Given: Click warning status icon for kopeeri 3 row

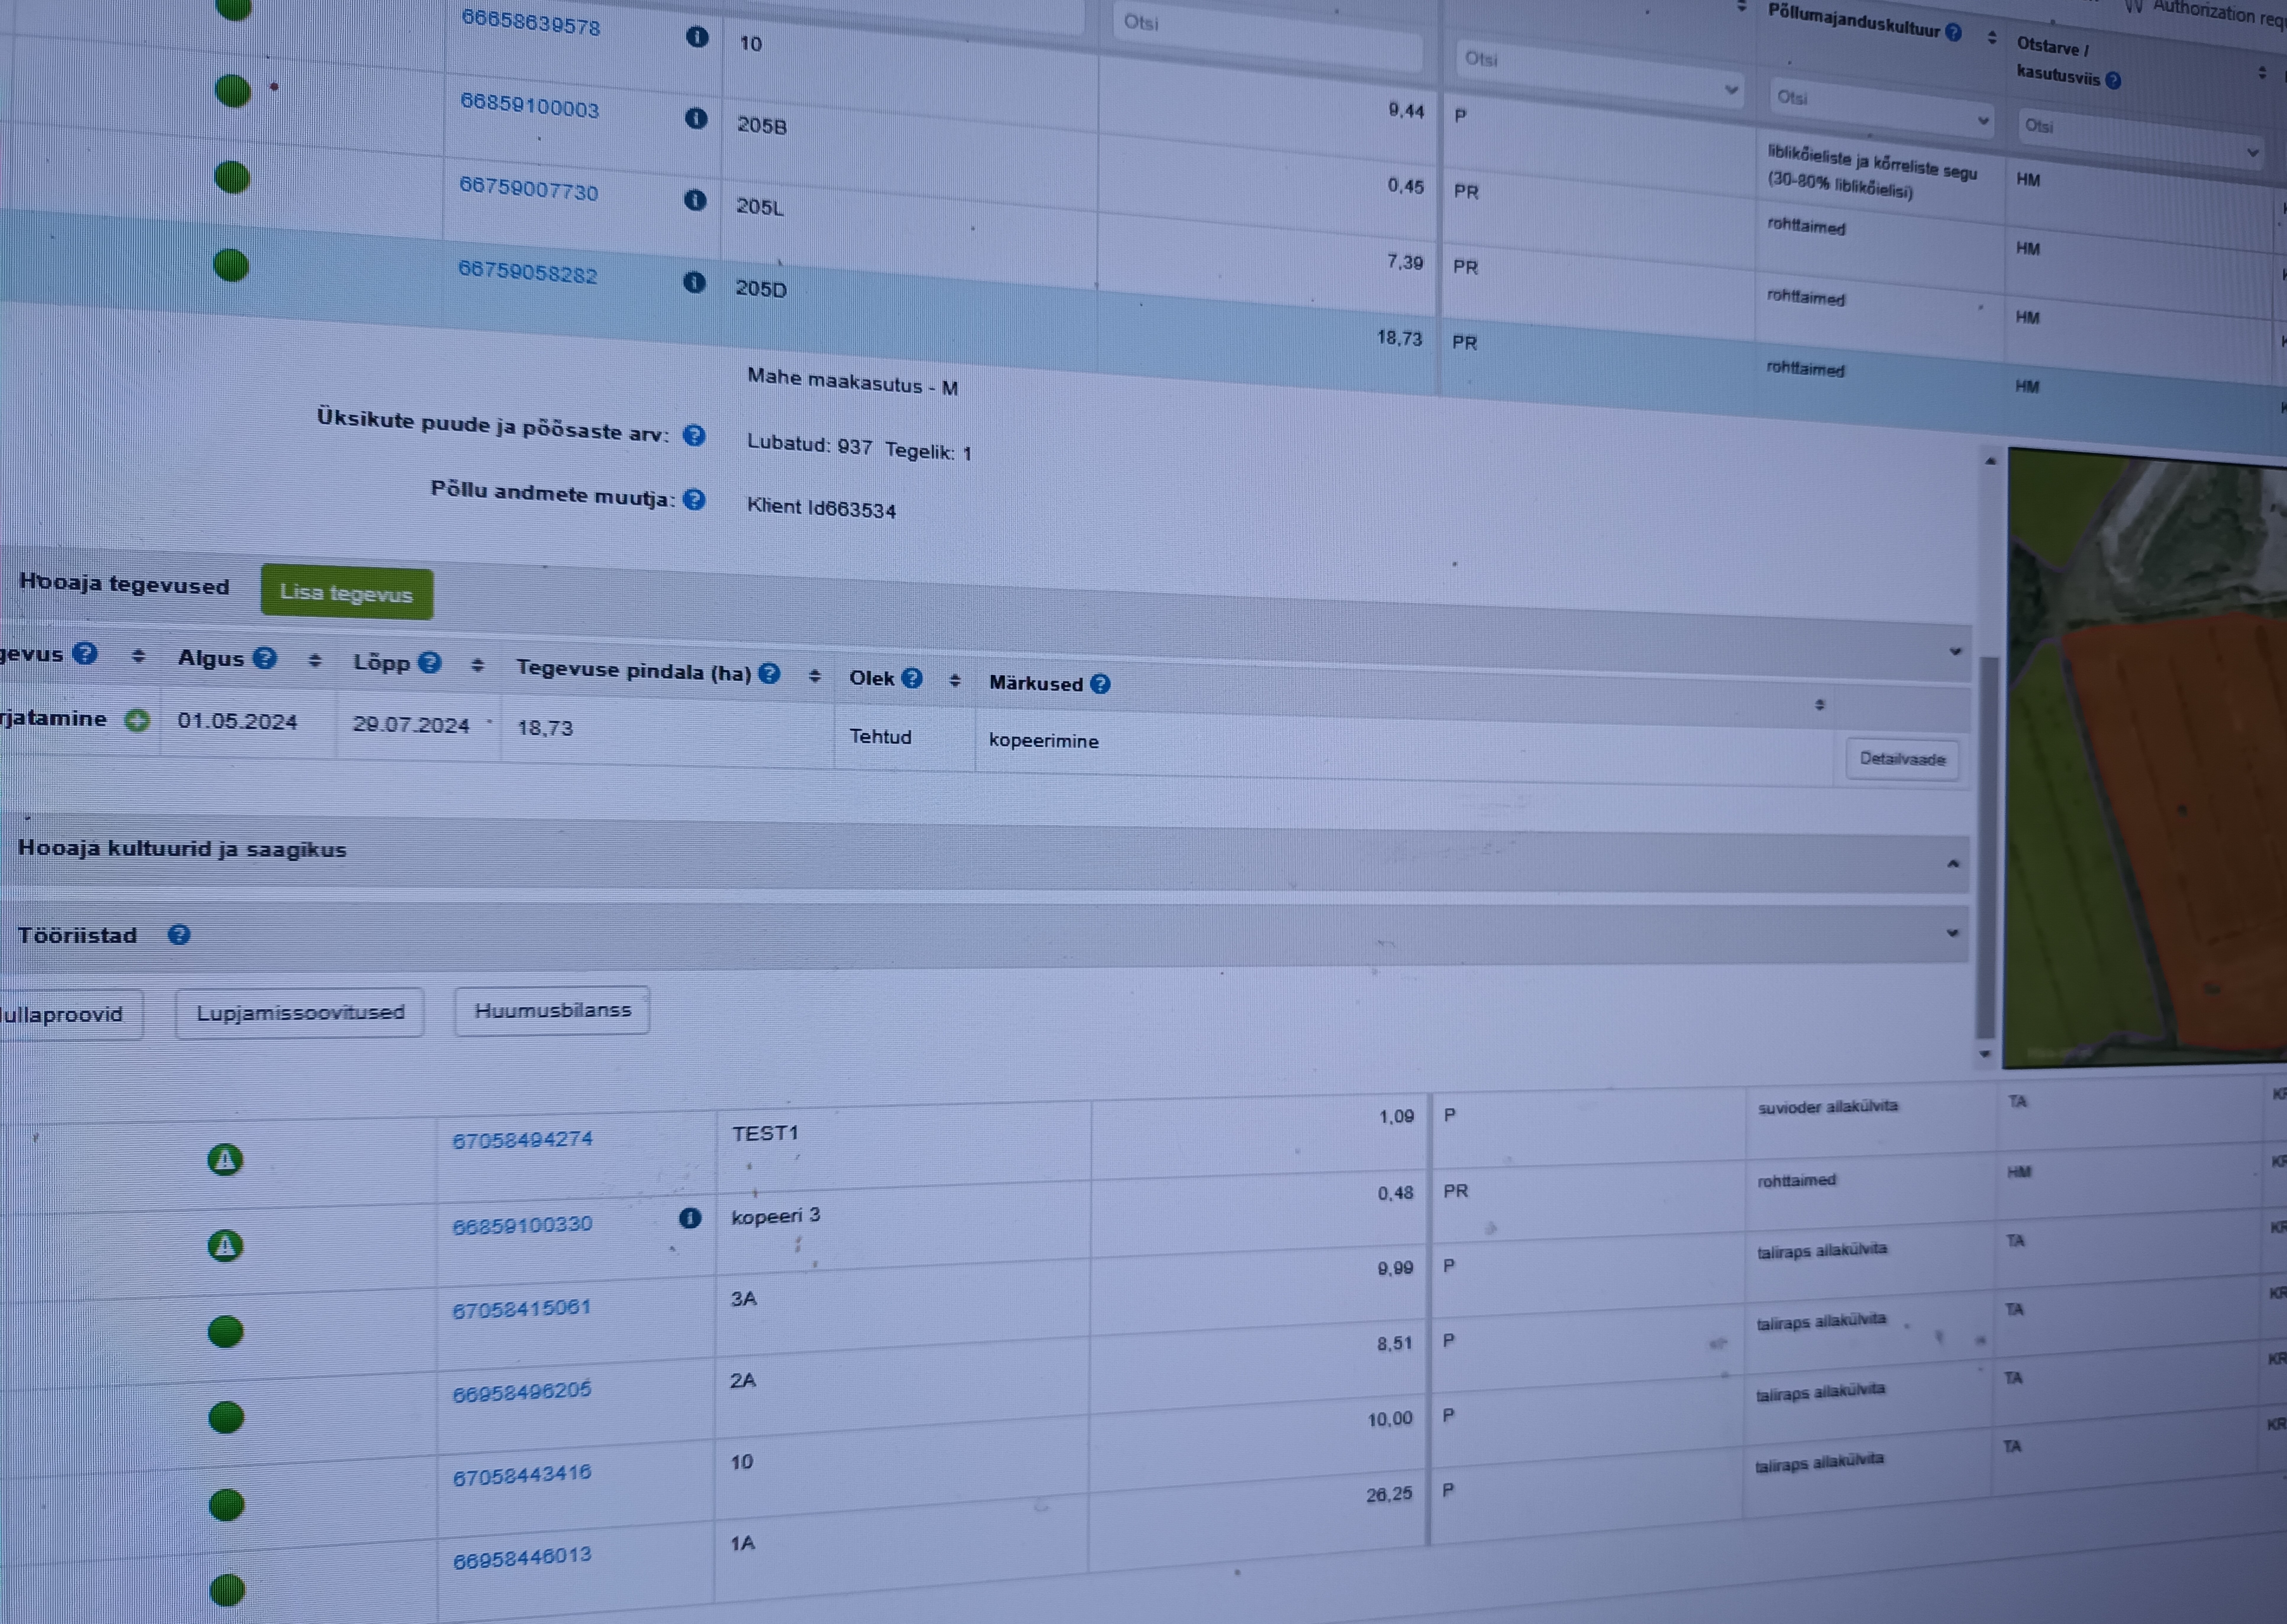Looking at the screenshot, I should coord(225,1246).
